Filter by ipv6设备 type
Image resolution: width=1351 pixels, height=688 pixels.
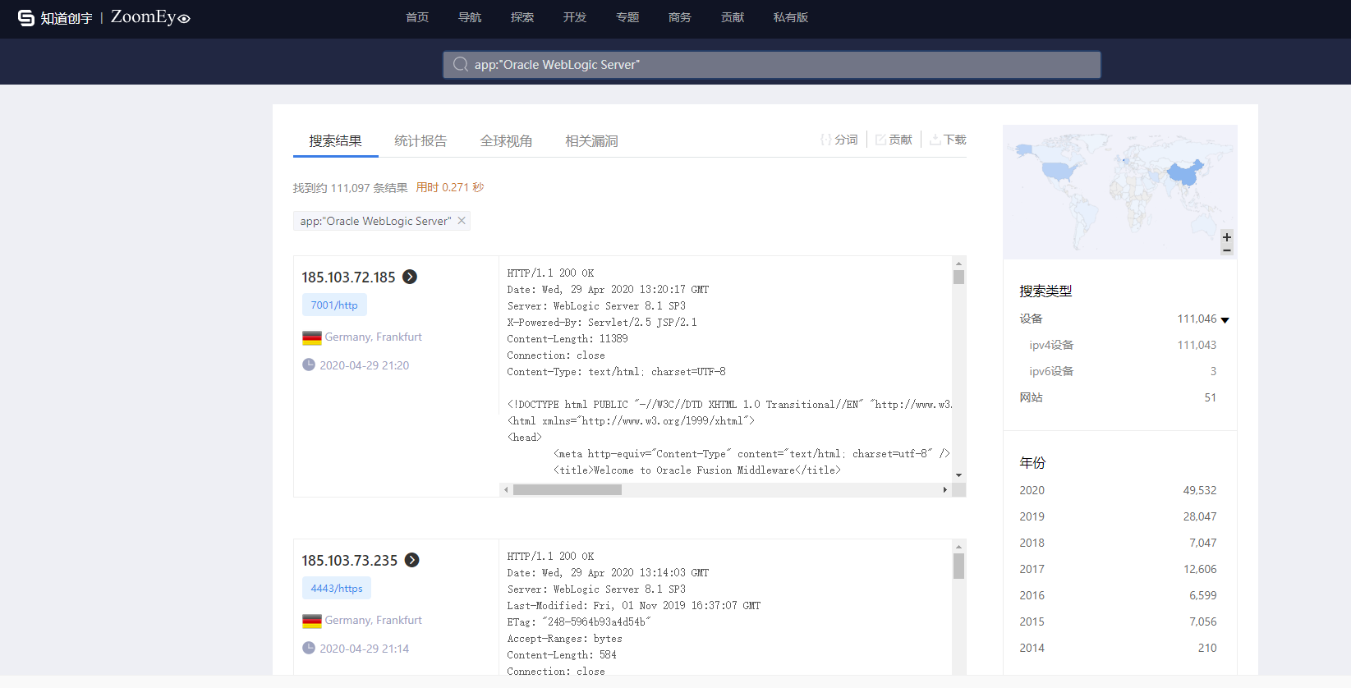pyautogui.click(x=1051, y=371)
